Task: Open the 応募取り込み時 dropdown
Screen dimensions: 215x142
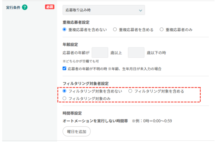Action: [x=103, y=10]
